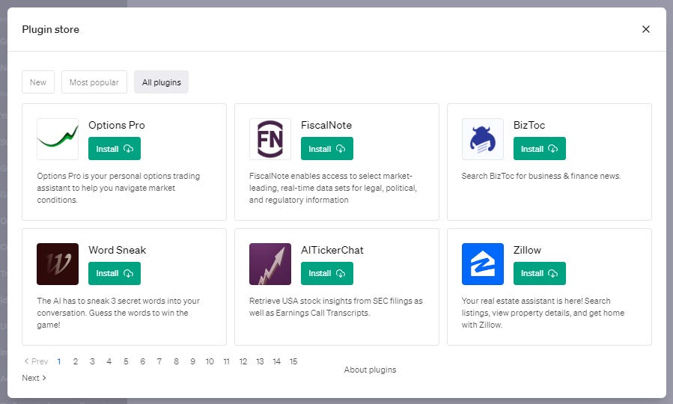Click the FiscalNote title
Image resolution: width=673 pixels, height=404 pixels.
(x=326, y=125)
